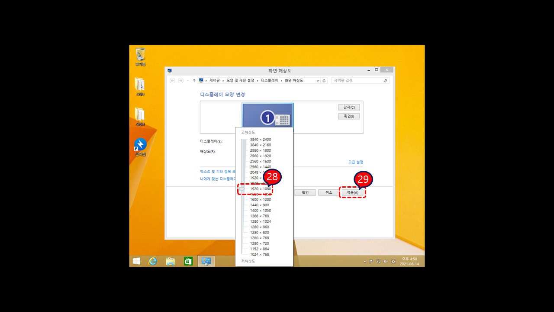This screenshot has height=312, width=554.
Task: Choose 1280 × 768 in the resolution list
Action: tap(260, 238)
